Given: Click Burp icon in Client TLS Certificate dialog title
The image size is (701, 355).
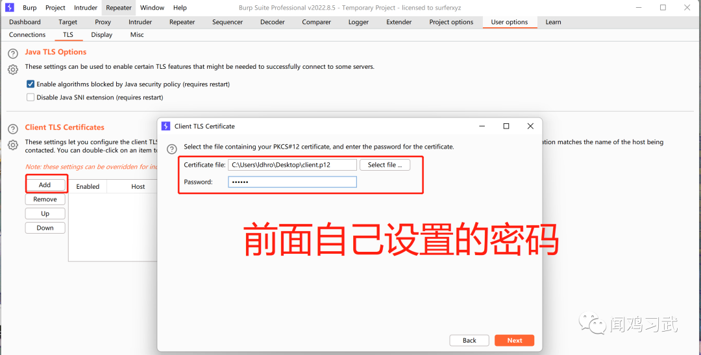Looking at the screenshot, I should pyautogui.click(x=166, y=126).
